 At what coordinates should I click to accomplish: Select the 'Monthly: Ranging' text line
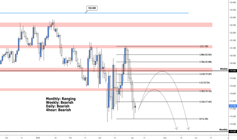[x=61, y=99]
